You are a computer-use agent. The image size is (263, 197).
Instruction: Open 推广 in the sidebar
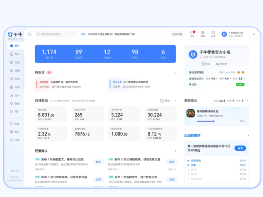(x=15, y=112)
